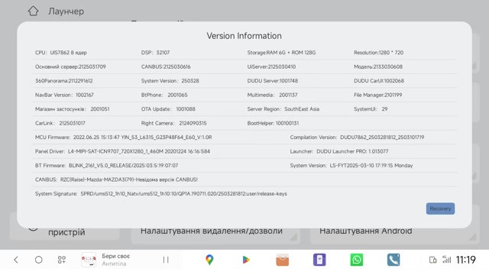Select Launcher: DUDU Launcher PRO entry
The width and height of the screenshot is (489, 275).
(339, 151)
